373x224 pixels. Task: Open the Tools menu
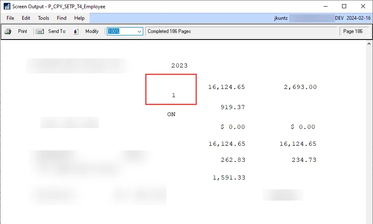(43, 18)
